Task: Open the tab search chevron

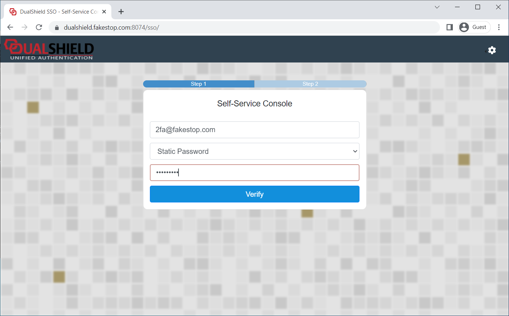Action: tap(437, 7)
